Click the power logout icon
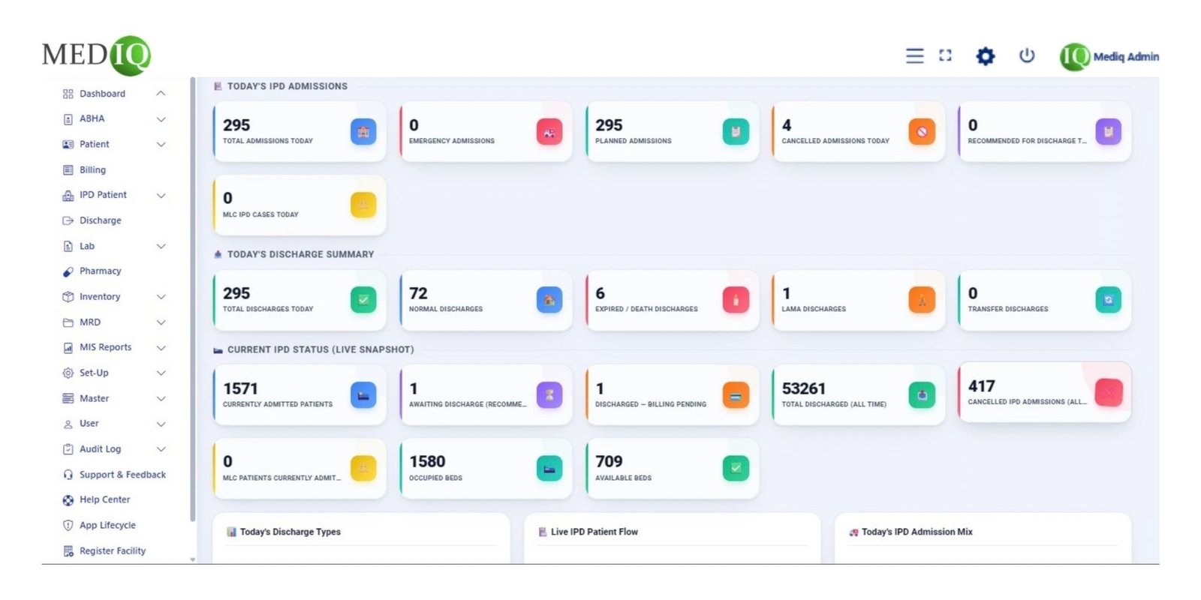Screen dimensions: 1201x600 pyautogui.click(x=1027, y=55)
